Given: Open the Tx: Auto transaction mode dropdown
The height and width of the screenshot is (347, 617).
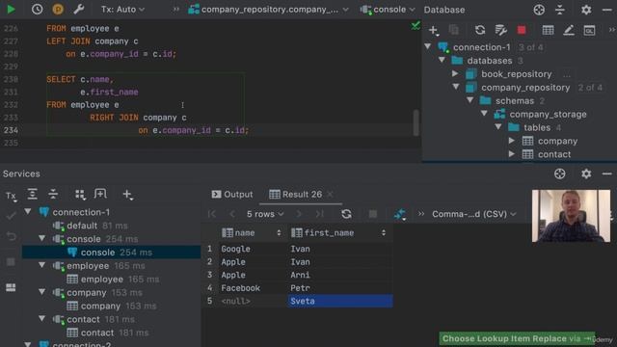Looking at the screenshot, I should [x=122, y=10].
